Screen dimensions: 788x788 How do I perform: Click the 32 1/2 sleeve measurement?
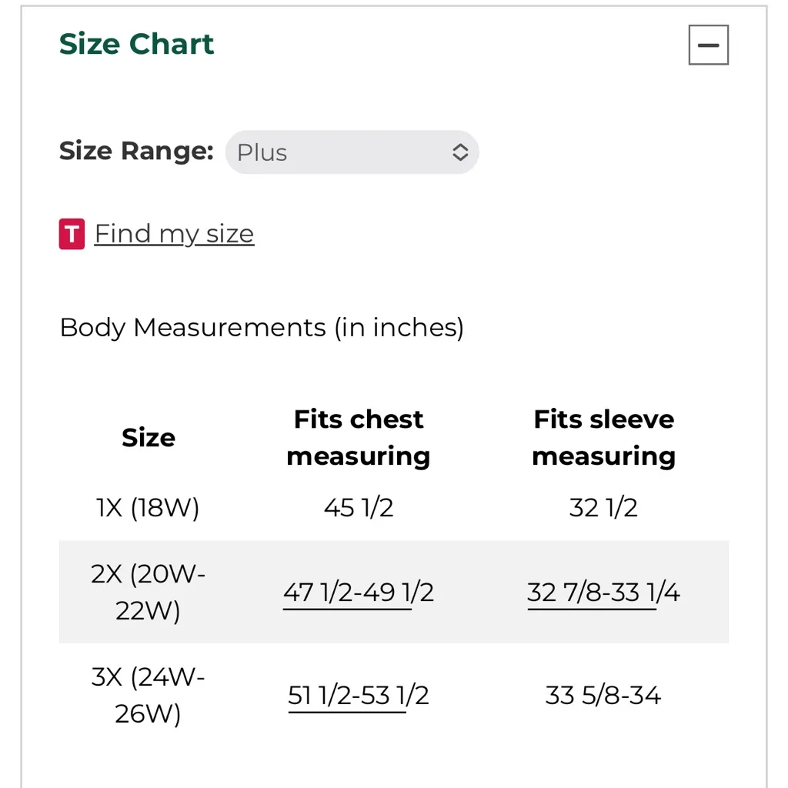(x=603, y=508)
